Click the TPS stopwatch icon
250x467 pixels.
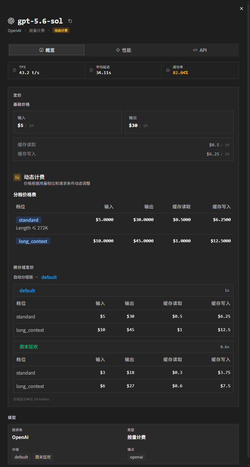(14, 71)
